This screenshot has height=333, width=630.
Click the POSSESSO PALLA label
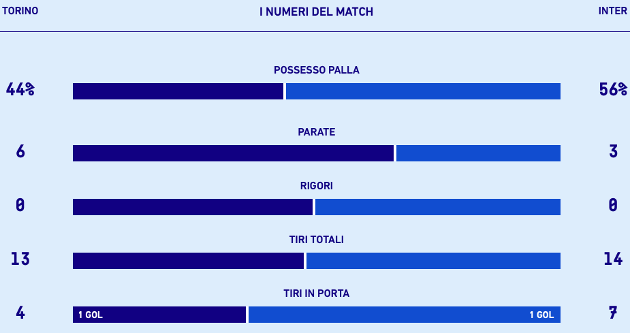tap(316, 69)
